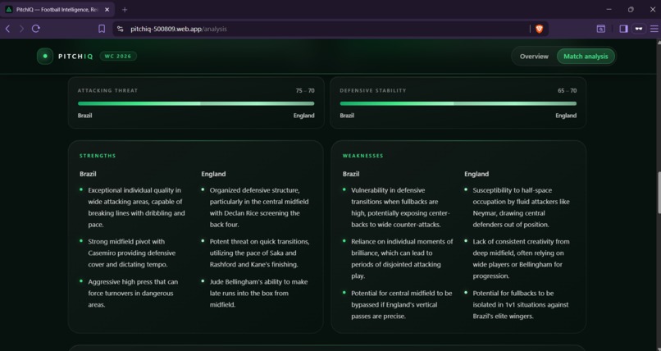Toggle the browser sidebar panel icon
Screen dimensions: 661x351
click(x=623, y=29)
